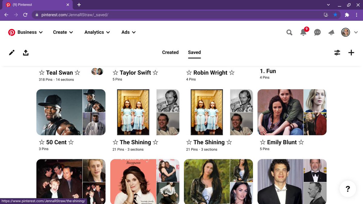Open new browser tab with plus
The width and height of the screenshot is (363, 204).
coord(79,5)
